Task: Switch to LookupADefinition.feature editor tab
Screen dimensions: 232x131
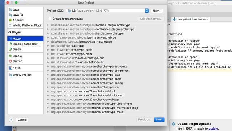Action: point(191,19)
